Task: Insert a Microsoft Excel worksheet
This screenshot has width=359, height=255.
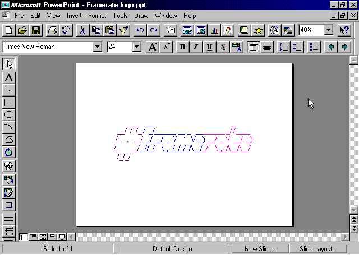Action: pos(201,30)
